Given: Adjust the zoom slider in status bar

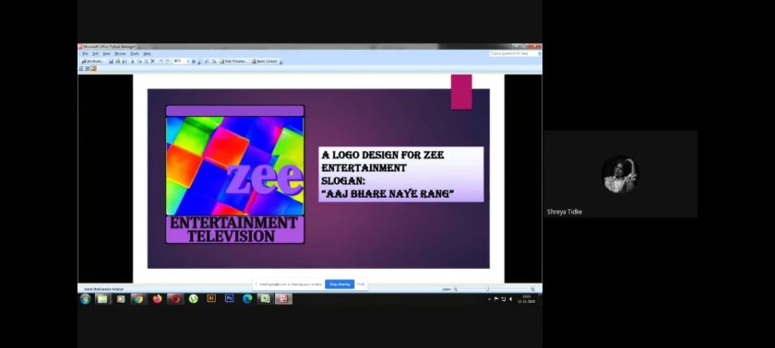Looking at the screenshot, I should point(487,289).
